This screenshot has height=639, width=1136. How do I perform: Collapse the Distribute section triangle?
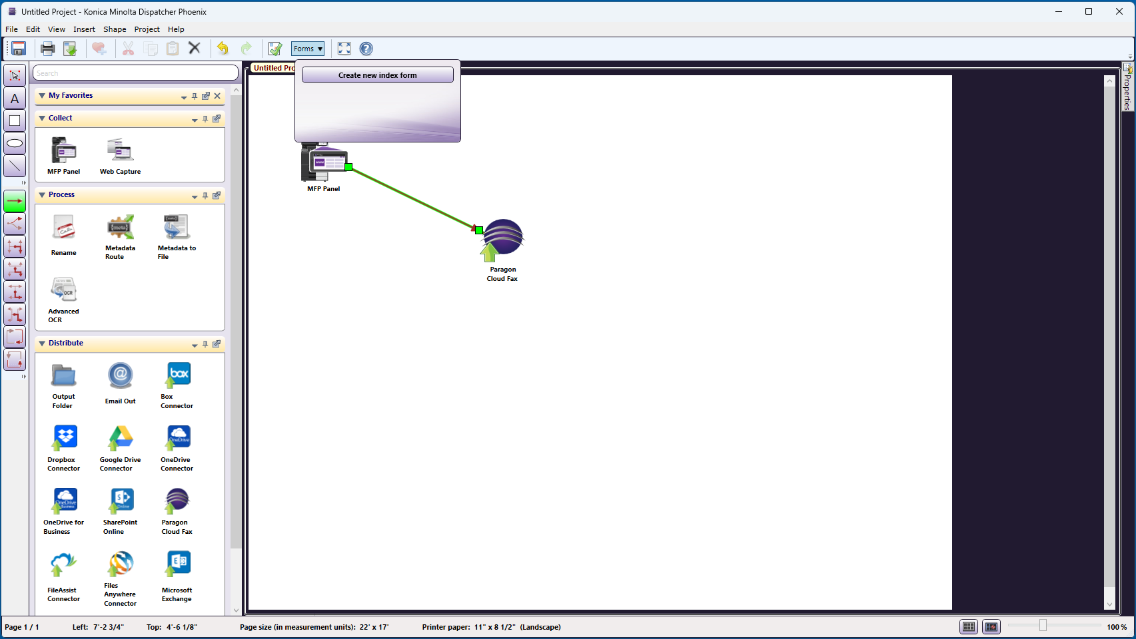[42, 343]
